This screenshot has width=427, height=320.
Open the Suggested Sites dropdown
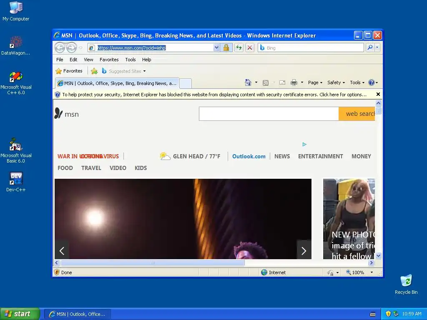pyautogui.click(x=123, y=71)
